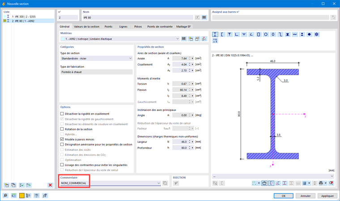This screenshot has width=340, height=201.
Task: Select the rail section shape icon
Action: point(288,34)
